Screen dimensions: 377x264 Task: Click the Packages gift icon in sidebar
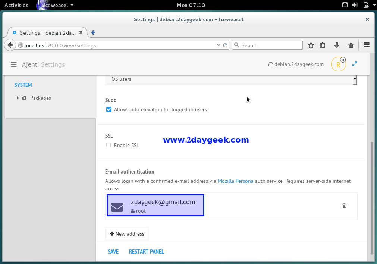pyautogui.click(x=24, y=98)
